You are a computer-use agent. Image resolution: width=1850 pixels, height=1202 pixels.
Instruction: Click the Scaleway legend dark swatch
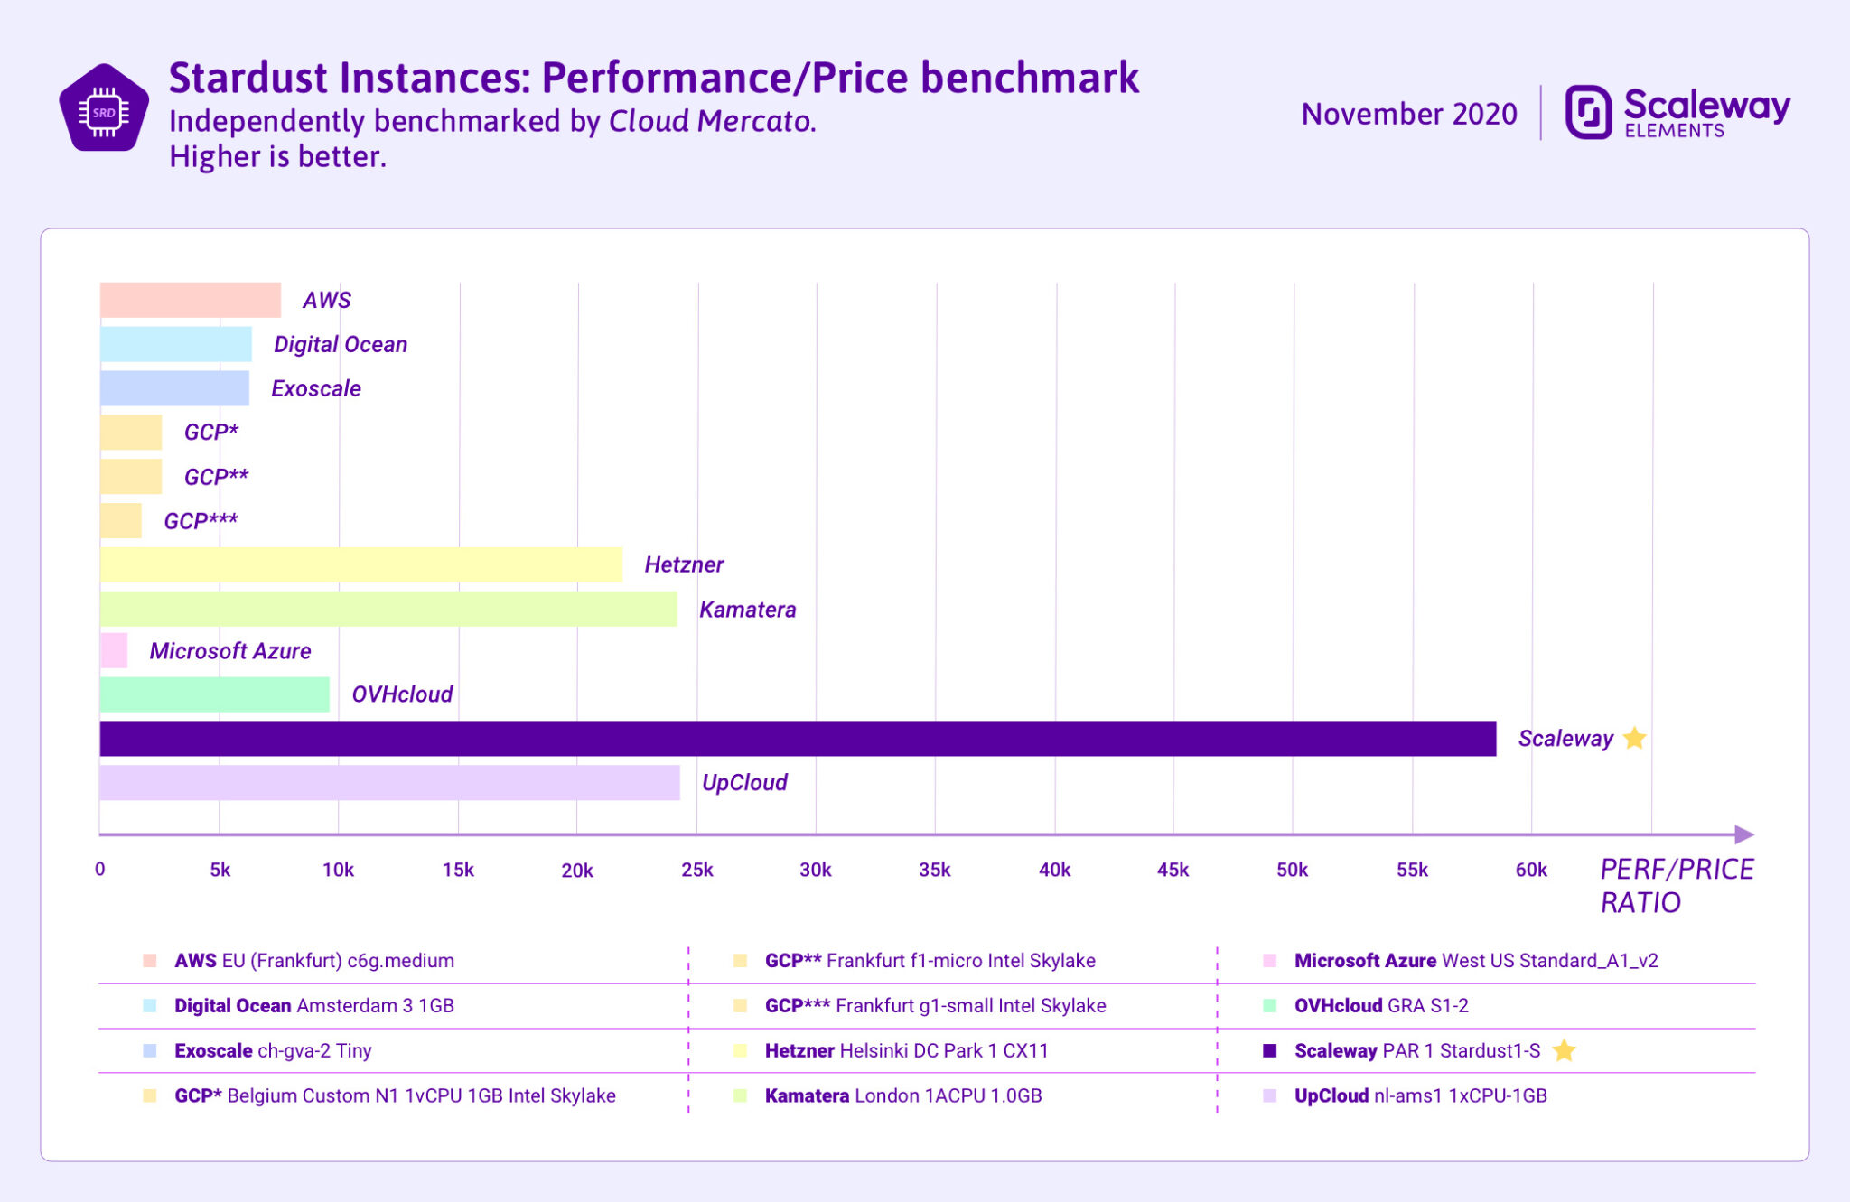1270,1050
